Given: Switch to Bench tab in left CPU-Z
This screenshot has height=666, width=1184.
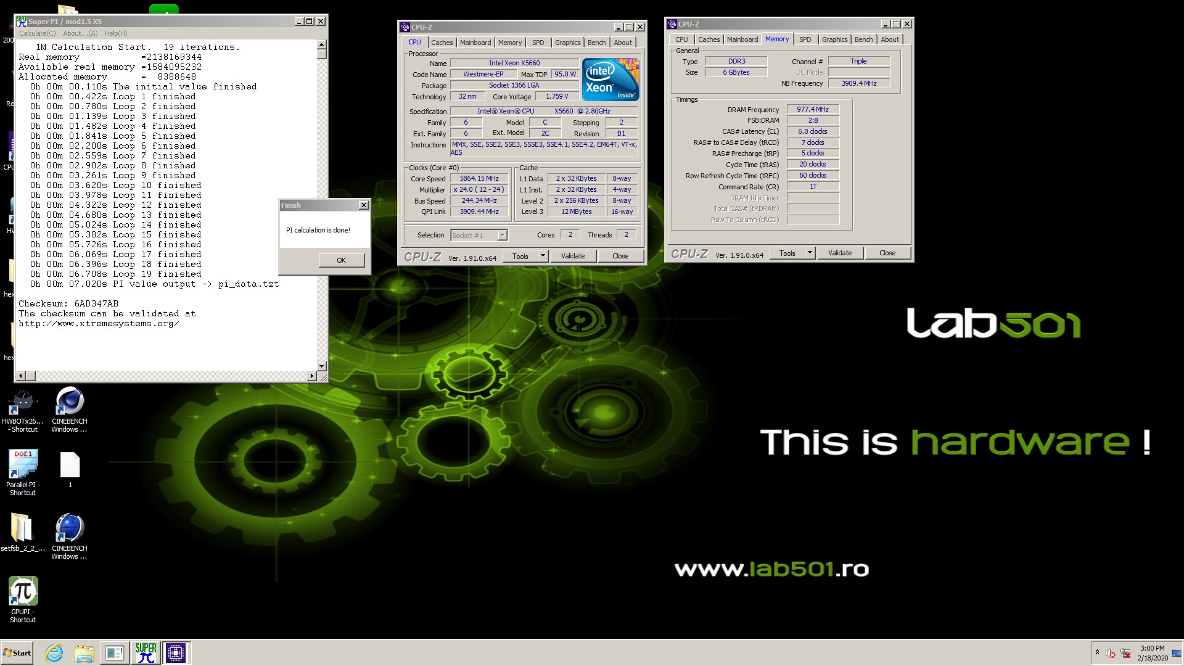Looking at the screenshot, I should coord(596,43).
